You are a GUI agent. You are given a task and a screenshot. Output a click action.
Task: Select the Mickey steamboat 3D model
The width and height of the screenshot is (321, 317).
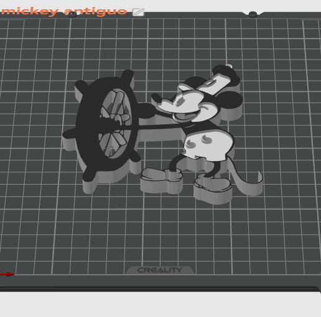tap(162, 135)
